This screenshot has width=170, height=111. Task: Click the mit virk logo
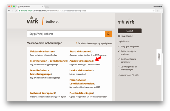click(x=126, y=21)
